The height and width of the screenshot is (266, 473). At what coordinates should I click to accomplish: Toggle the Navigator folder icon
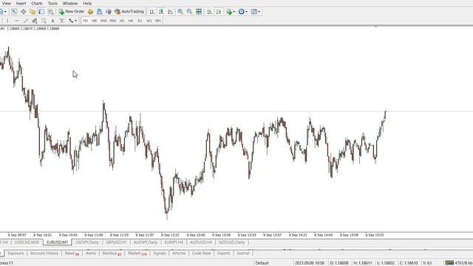33,12
